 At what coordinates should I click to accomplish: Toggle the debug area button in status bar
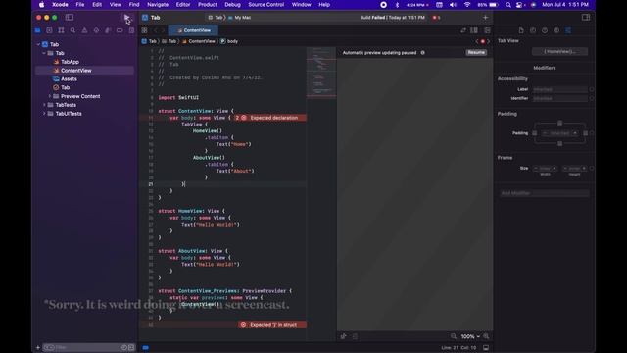pyautogui.click(x=486, y=348)
